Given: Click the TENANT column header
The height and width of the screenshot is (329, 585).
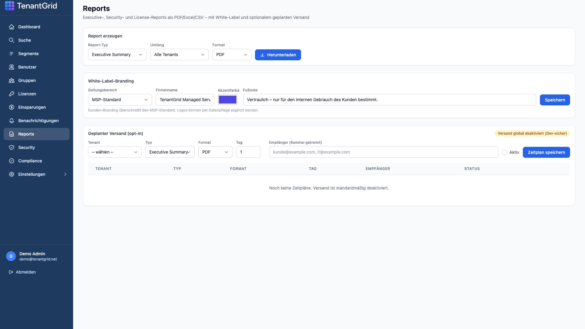Looking at the screenshot, I should click(103, 169).
